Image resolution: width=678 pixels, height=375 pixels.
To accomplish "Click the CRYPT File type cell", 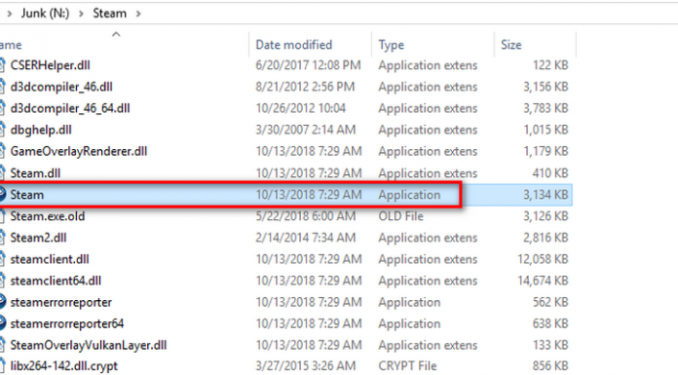I will coord(408,366).
